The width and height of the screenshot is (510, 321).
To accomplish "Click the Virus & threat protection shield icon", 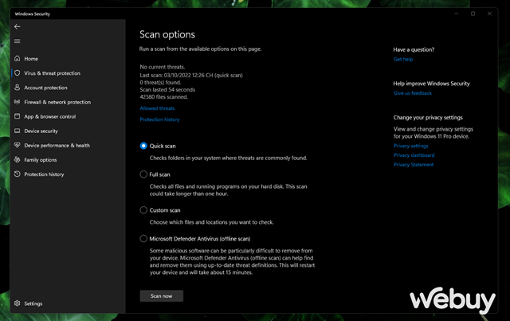I will (x=18, y=72).
